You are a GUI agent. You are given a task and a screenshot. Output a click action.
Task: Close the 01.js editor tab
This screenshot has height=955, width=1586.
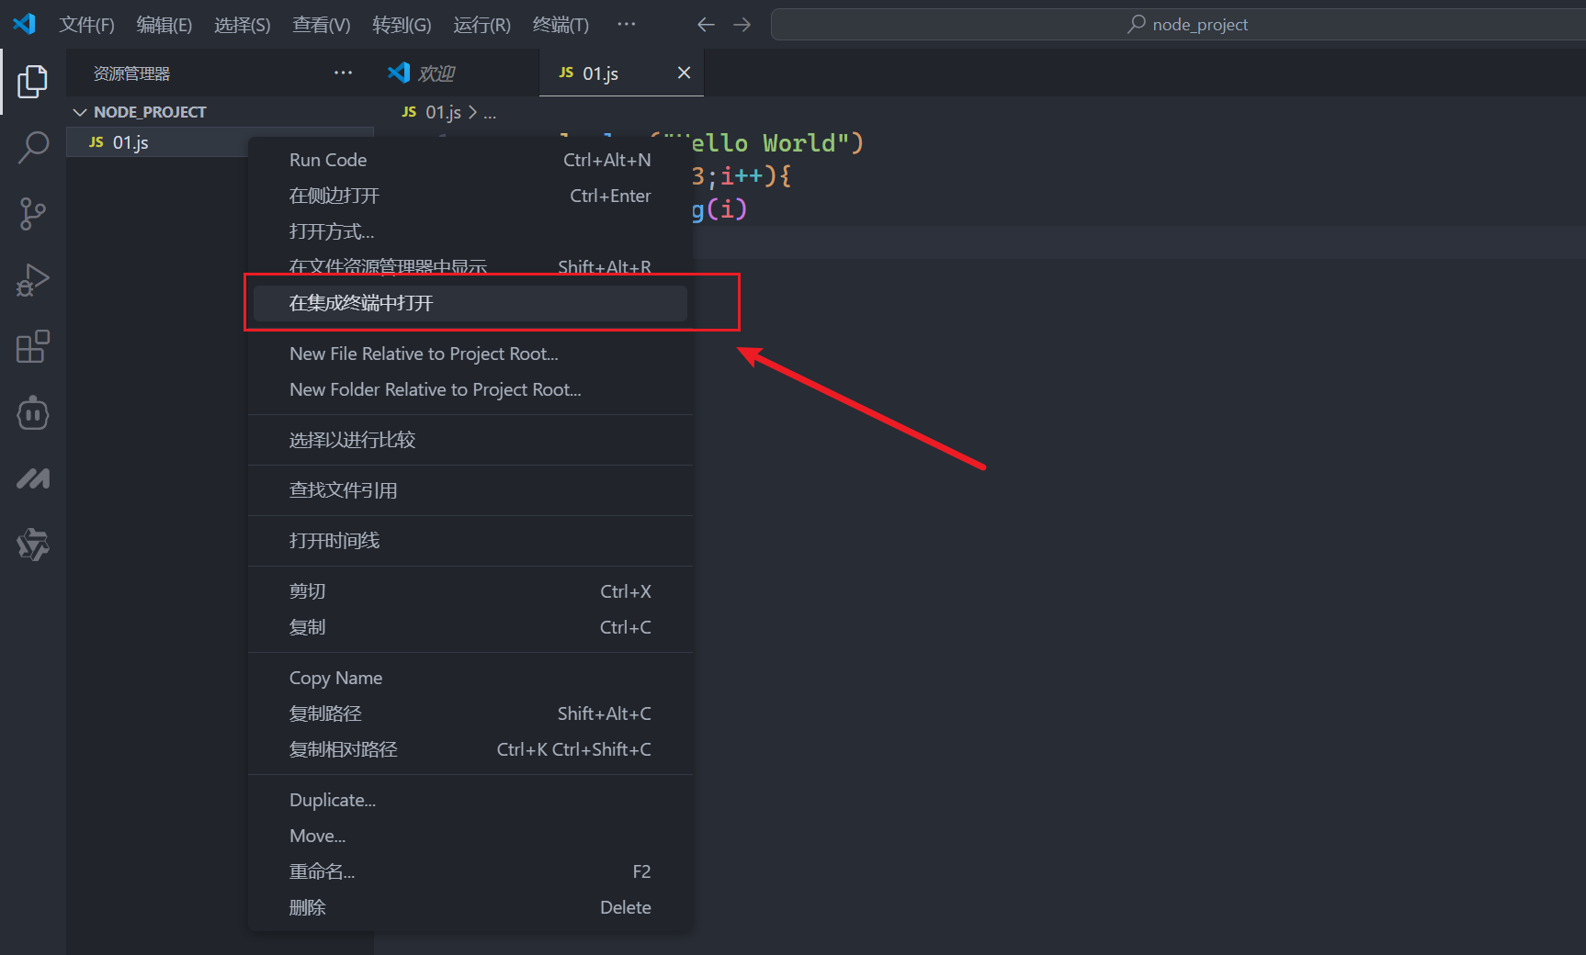(684, 73)
